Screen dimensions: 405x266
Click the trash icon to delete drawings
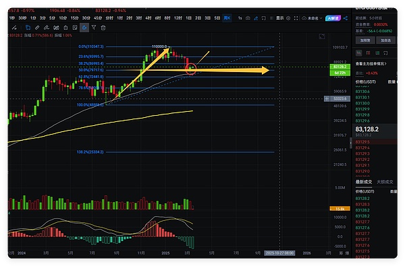pyautogui.click(x=103, y=28)
